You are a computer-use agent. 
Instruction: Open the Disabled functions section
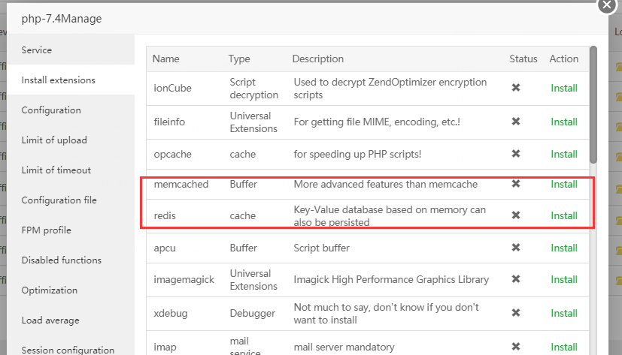(x=62, y=260)
